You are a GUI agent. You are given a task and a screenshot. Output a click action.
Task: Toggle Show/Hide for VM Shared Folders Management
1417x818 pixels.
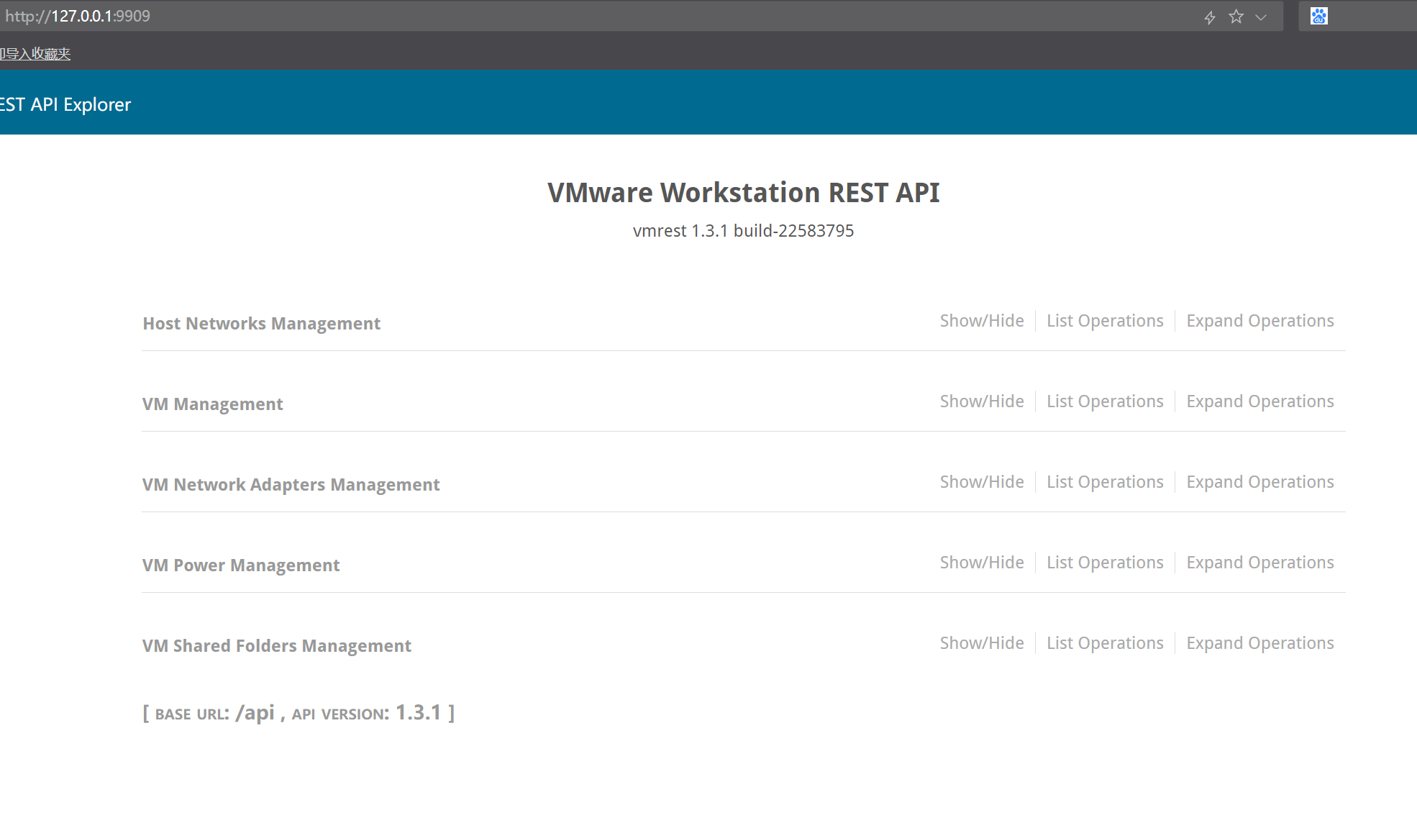982,643
